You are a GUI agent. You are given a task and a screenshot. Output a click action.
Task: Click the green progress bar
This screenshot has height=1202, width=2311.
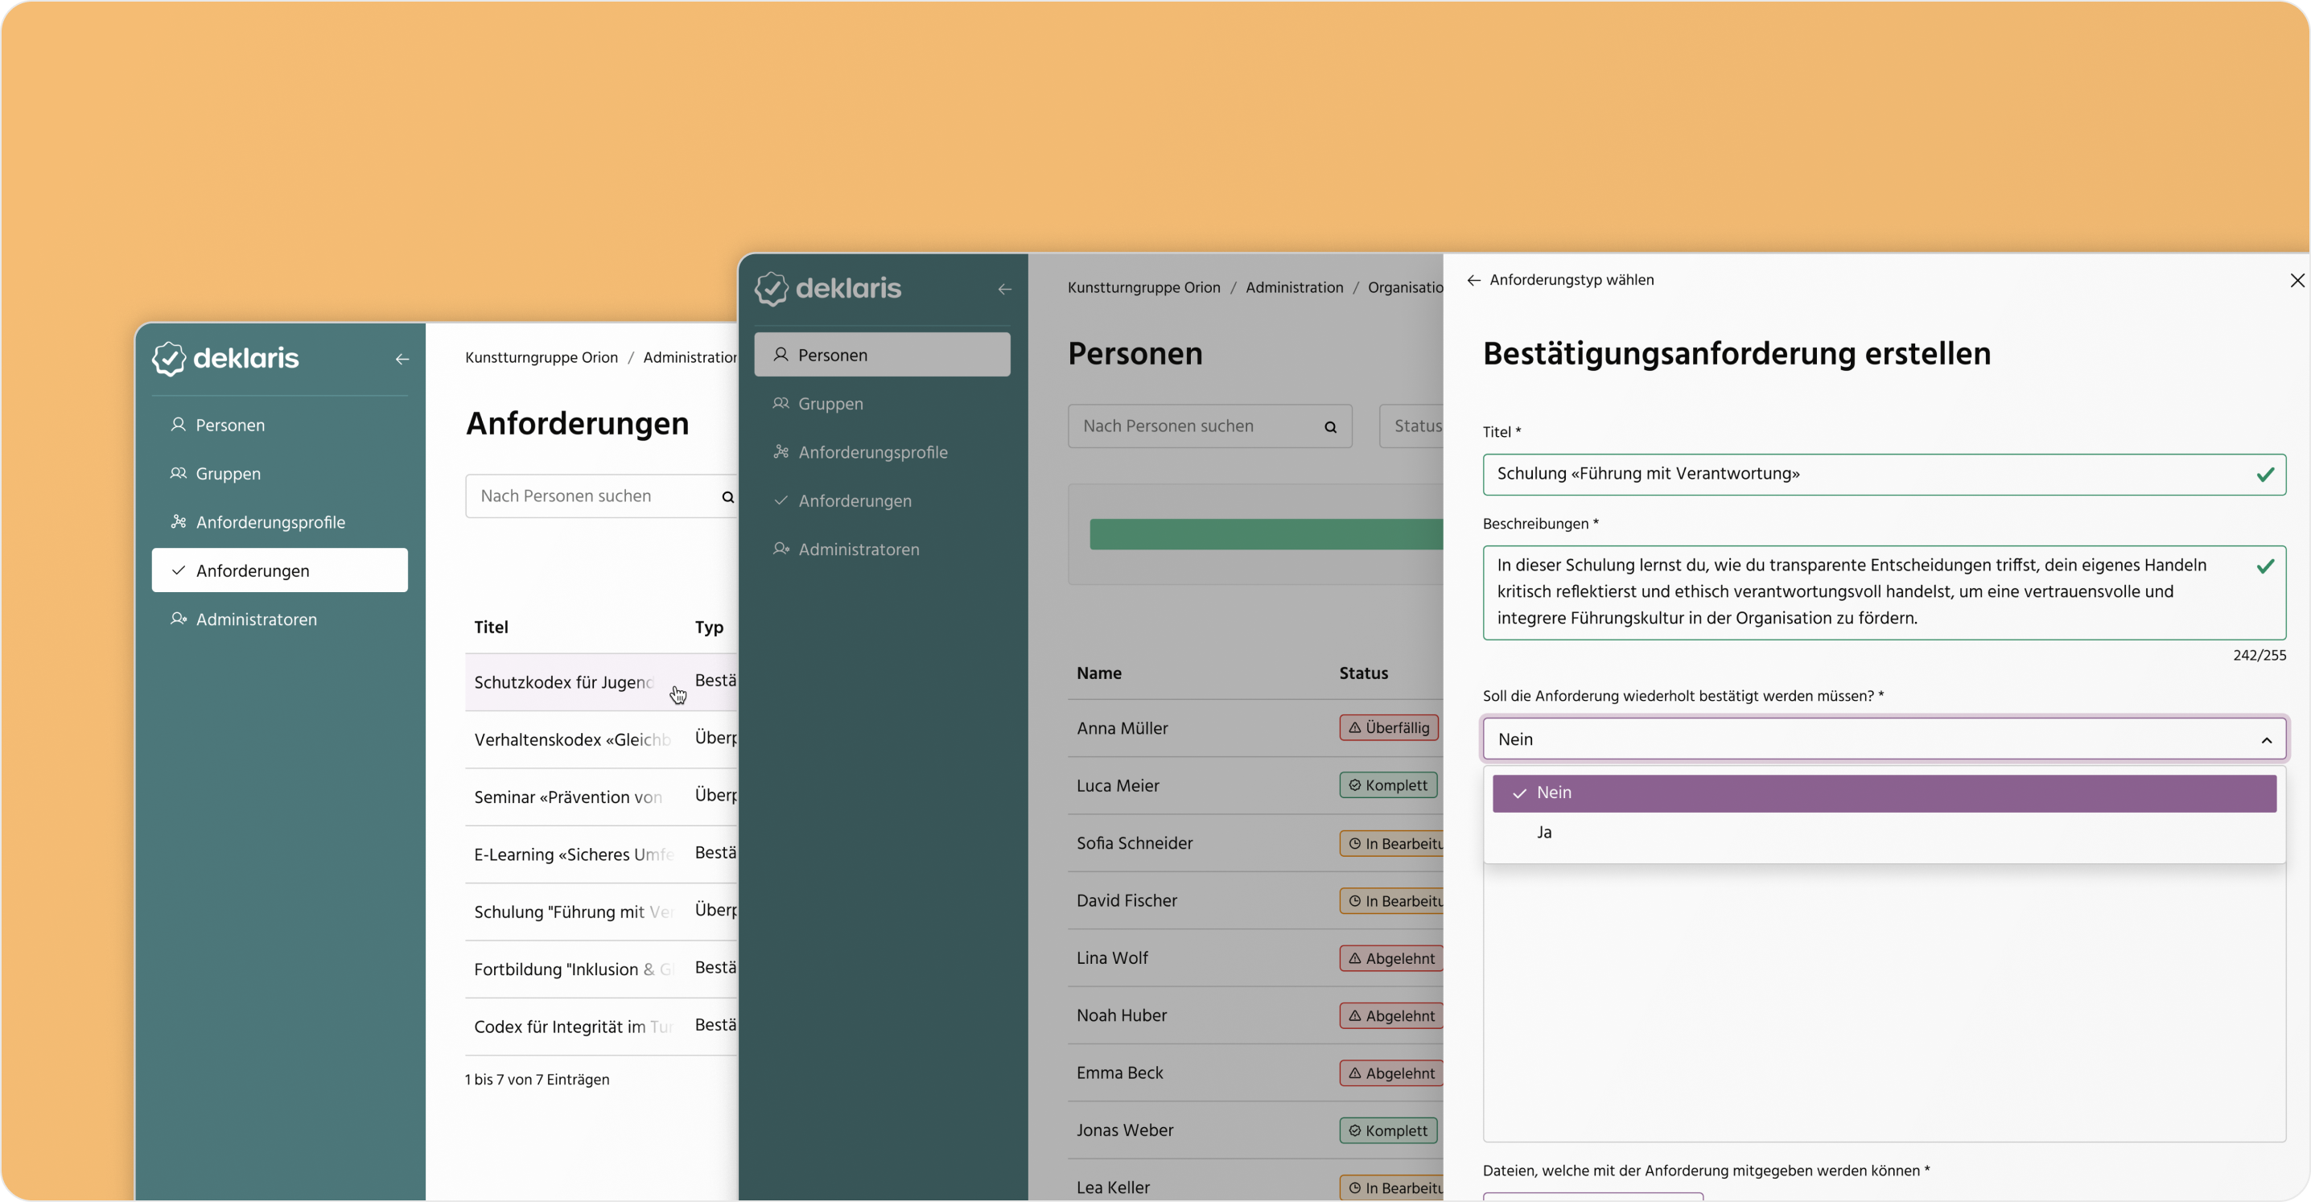[1265, 534]
